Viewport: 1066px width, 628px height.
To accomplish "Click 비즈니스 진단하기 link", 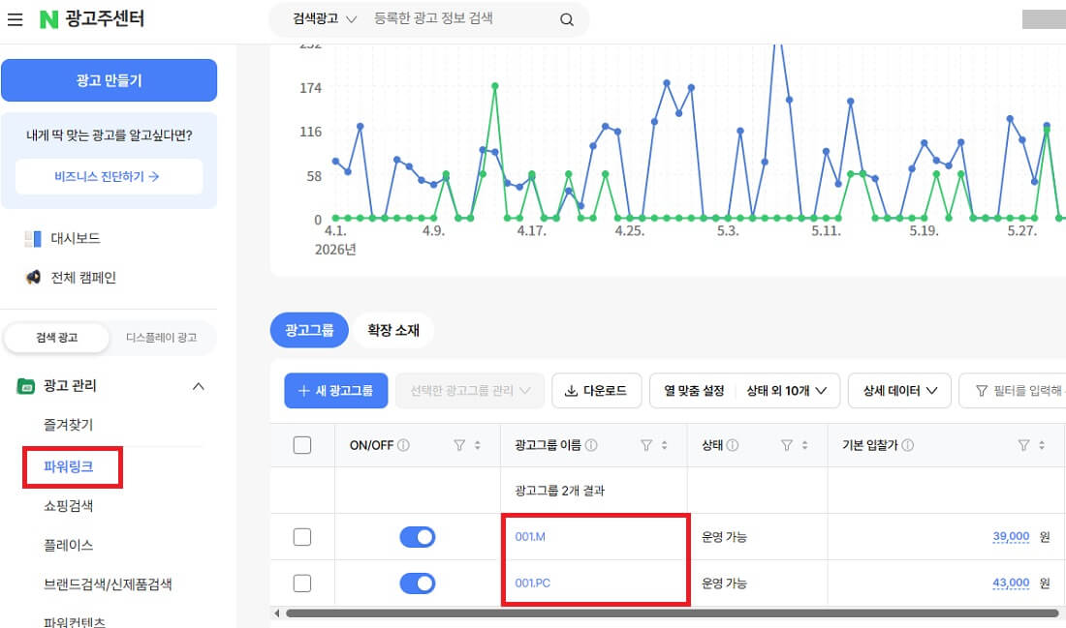I will [109, 176].
